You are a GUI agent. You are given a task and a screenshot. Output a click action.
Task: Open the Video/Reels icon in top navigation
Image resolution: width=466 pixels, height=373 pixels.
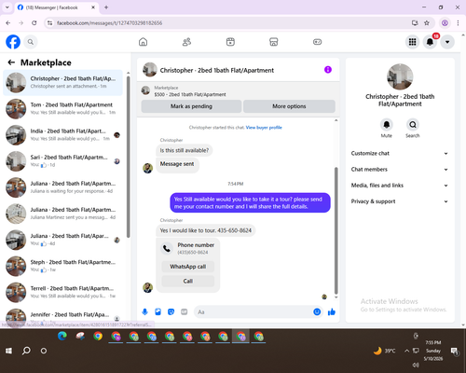tap(230, 42)
